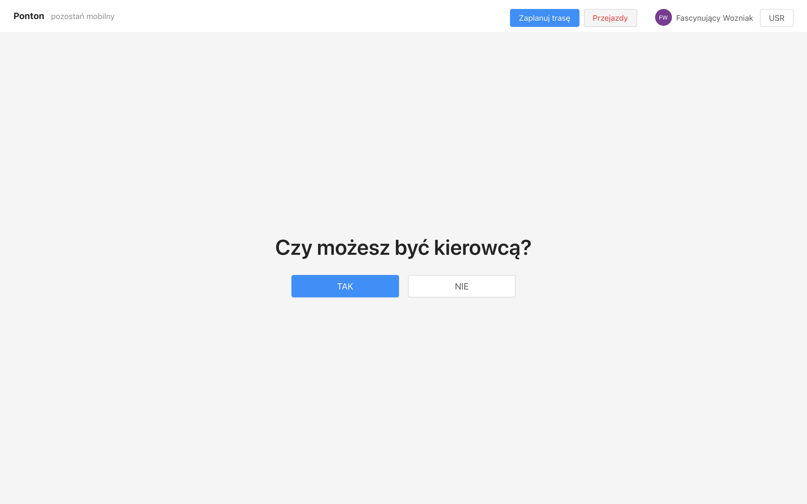Viewport: 807px width, 504px height.
Task: Click the 'Czy możesz być kierowcą?' heading
Action: [403, 248]
